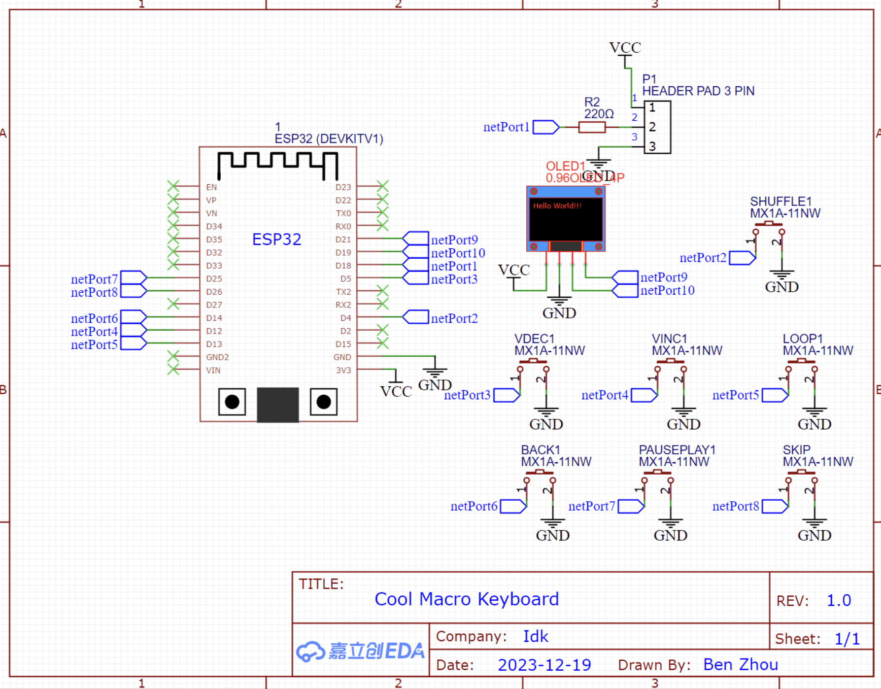This screenshot has width=881, height=689.
Task: Click the netPort6 flag at ESP32 pin D14
Action: point(134,317)
